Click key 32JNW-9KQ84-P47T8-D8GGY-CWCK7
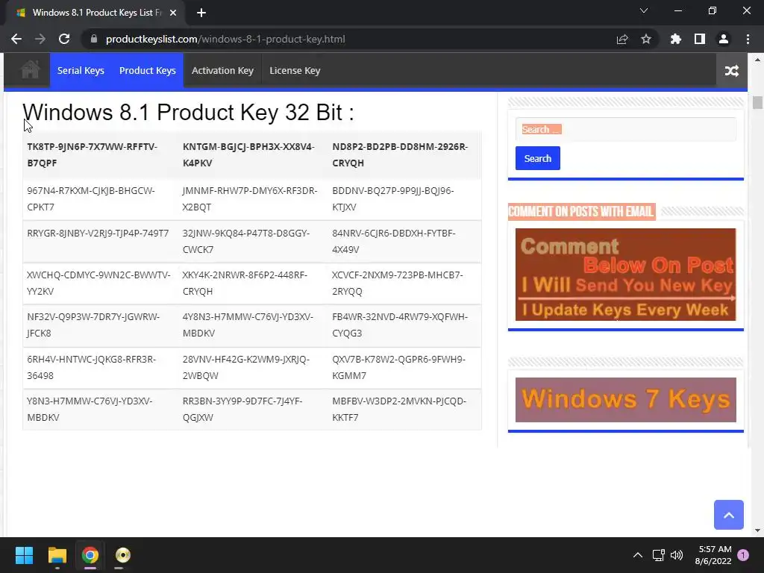This screenshot has width=764, height=573. (x=246, y=241)
